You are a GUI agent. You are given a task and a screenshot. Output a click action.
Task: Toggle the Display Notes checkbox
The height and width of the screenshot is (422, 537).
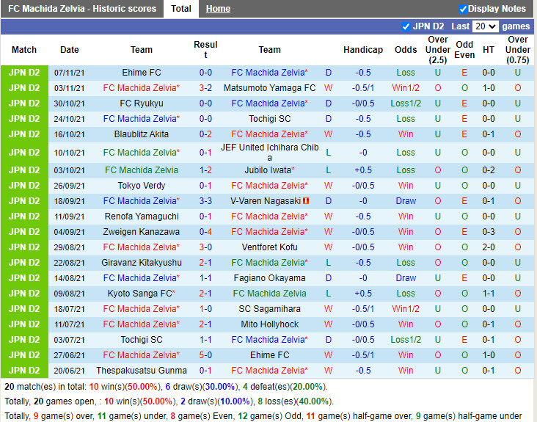point(463,9)
